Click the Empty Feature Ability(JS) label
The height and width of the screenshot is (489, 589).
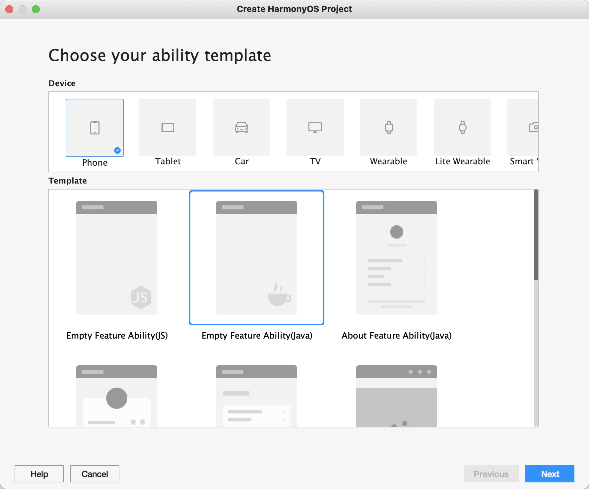117,336
